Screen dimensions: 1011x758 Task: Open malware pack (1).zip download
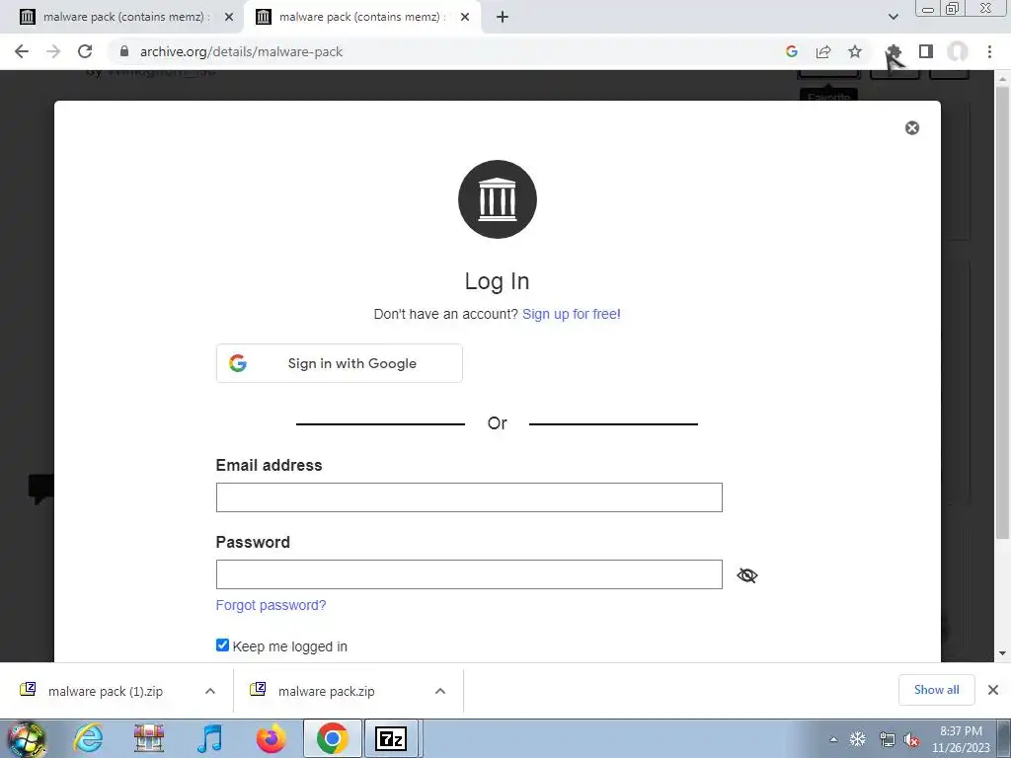click(x=103, y=691)
